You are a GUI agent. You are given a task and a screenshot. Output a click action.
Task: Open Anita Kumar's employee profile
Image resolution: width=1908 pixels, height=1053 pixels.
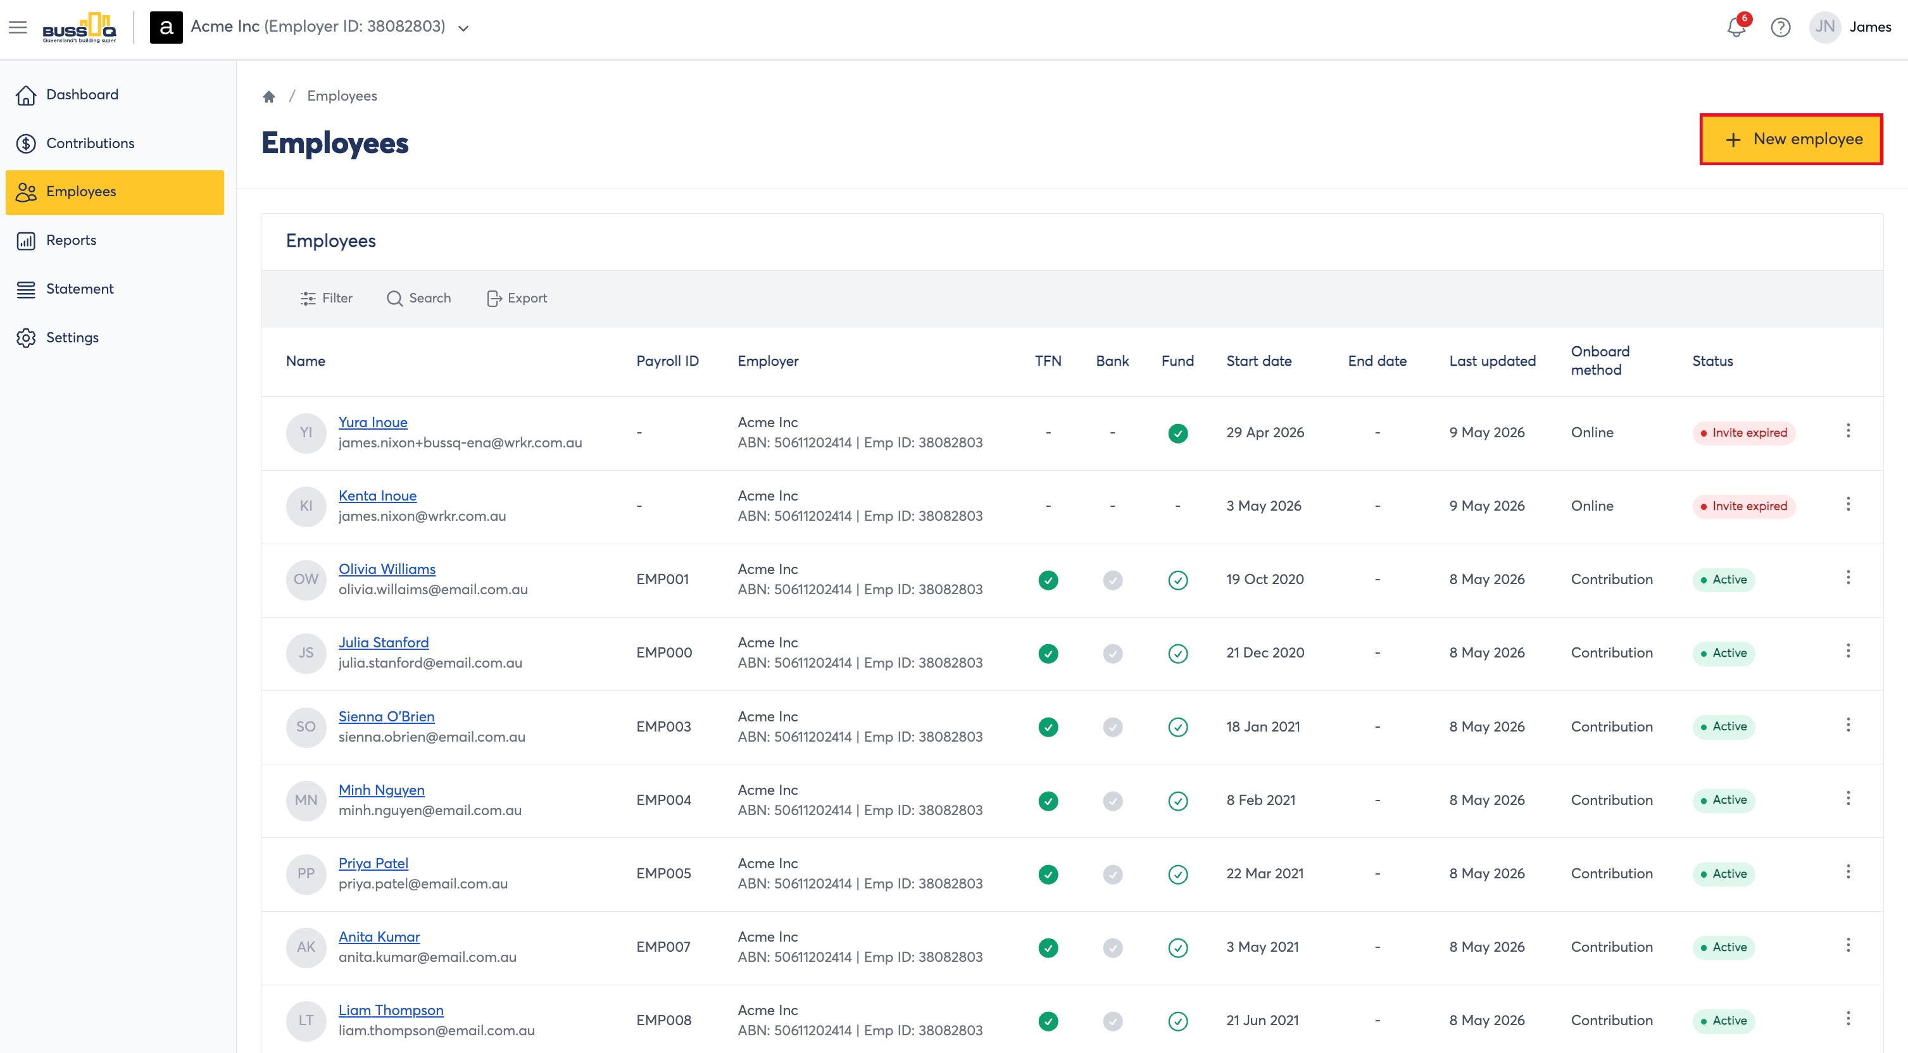(379, 936)
